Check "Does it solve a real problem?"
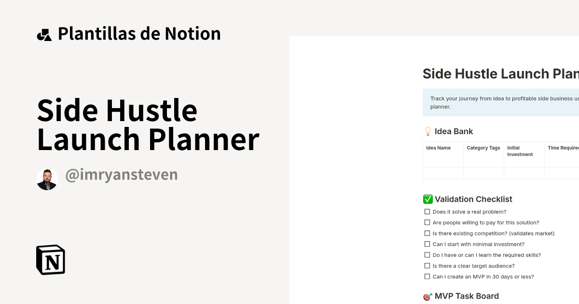 pyautogui.click(x=427, y=211)
